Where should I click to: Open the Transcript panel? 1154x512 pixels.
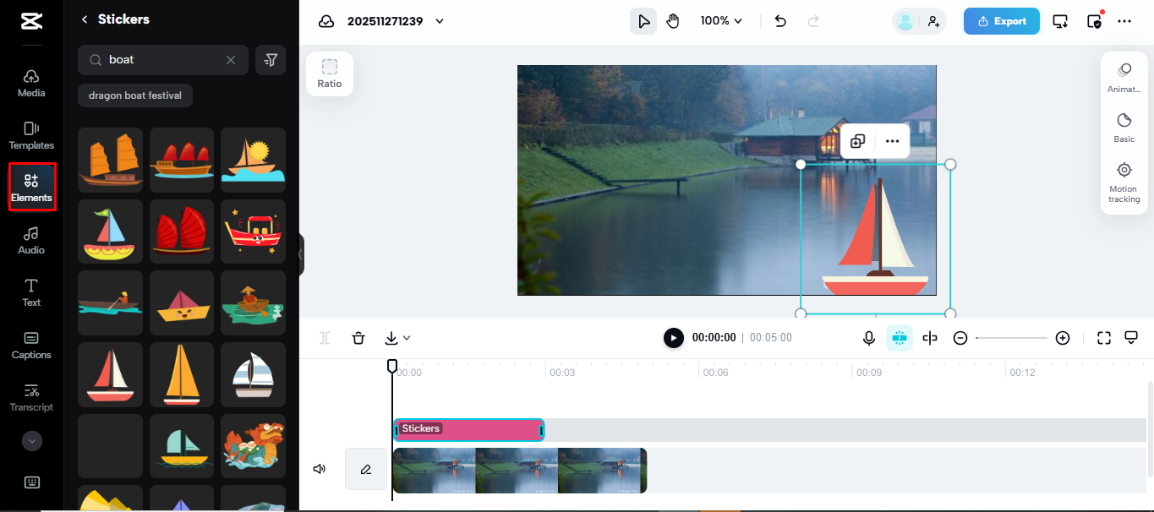tap(30, 397)
